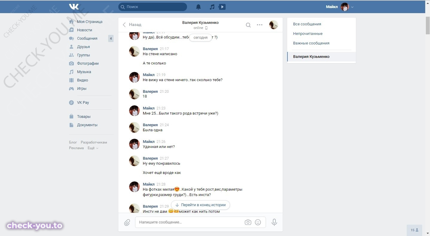Open Музыка in the sidebar
Image resolution: width=430 pixels, height=236 pixels.
[x=84, y=72]
